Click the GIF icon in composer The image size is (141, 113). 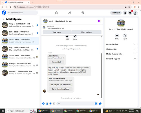(x=54, y=104)
